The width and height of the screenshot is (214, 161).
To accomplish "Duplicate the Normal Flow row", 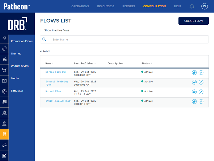I will [194, 92].
